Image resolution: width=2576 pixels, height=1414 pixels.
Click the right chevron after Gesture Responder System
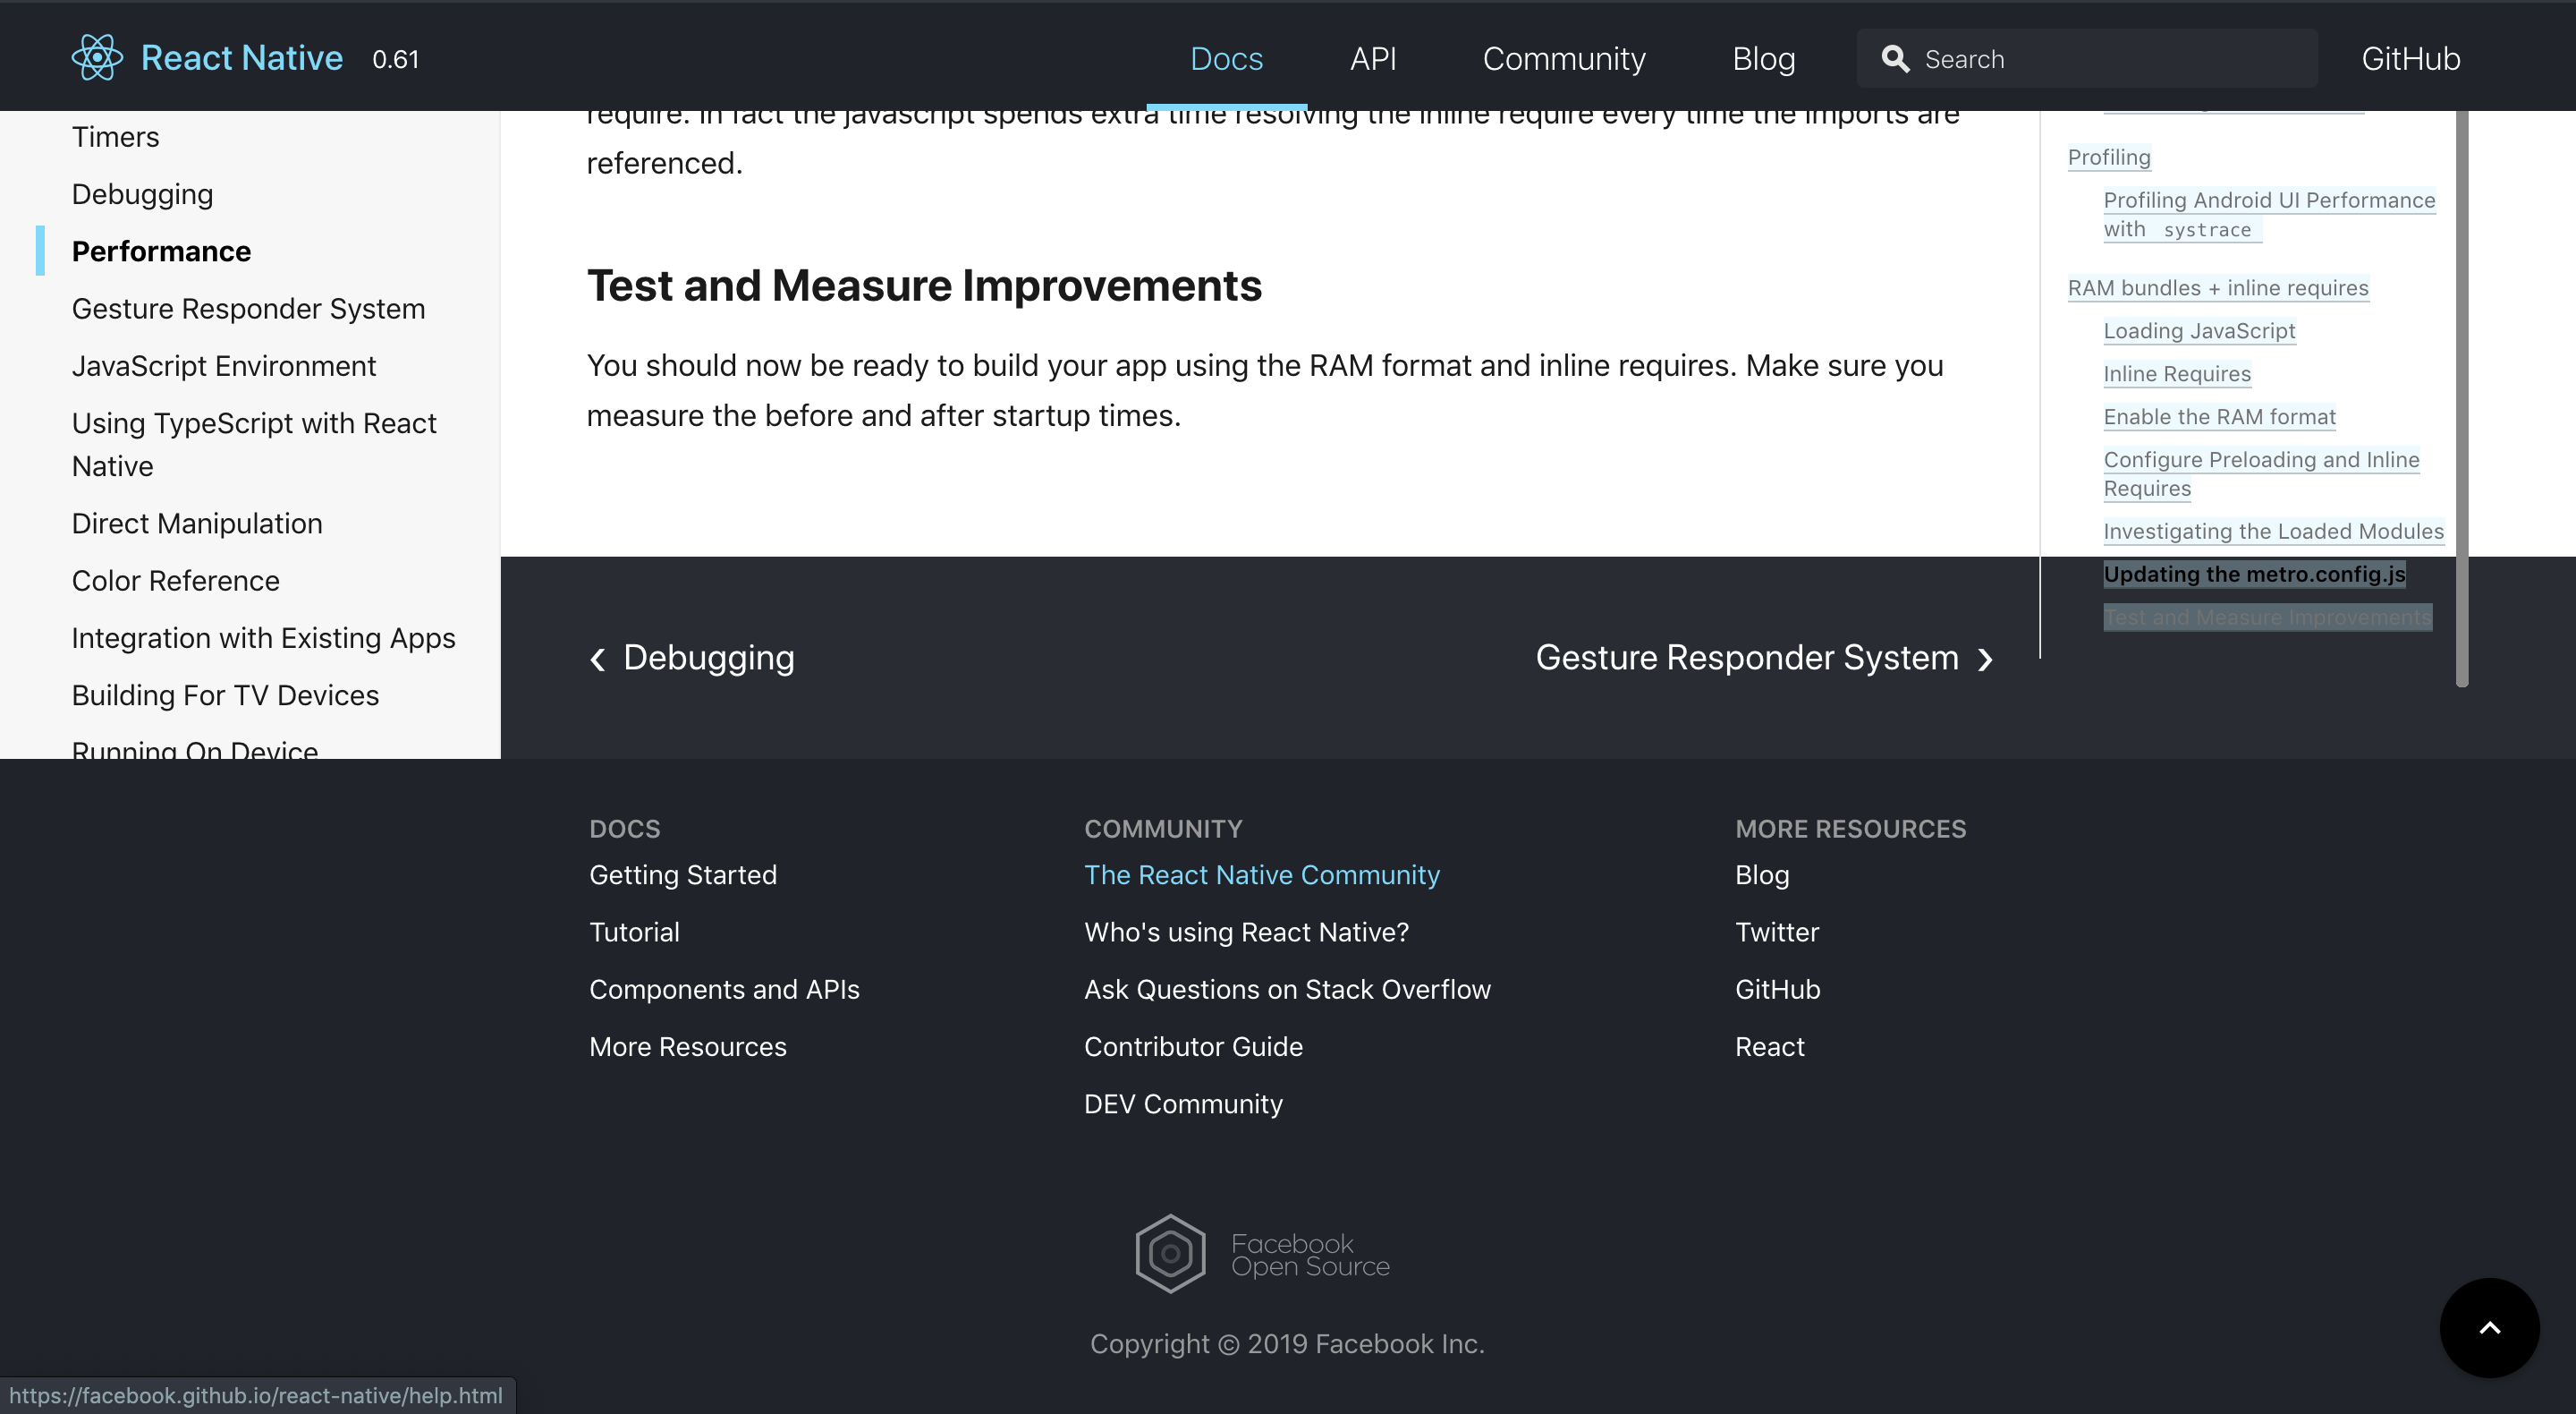tap(1985, 660)
